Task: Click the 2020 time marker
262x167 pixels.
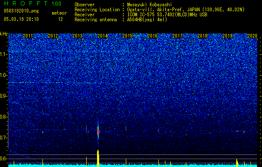Action: point(252,36)
